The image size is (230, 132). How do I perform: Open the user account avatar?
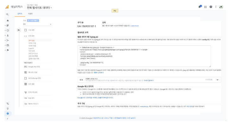(221, 7)
